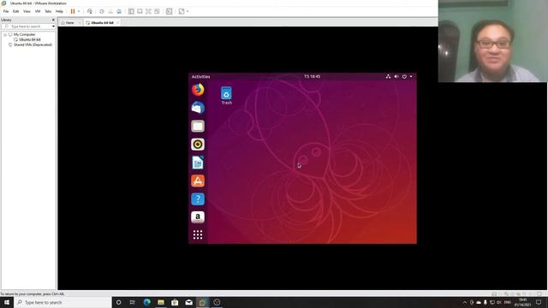The image size is (548, 308).
Task: Open Task View on the taskbar
Action: 133,302
